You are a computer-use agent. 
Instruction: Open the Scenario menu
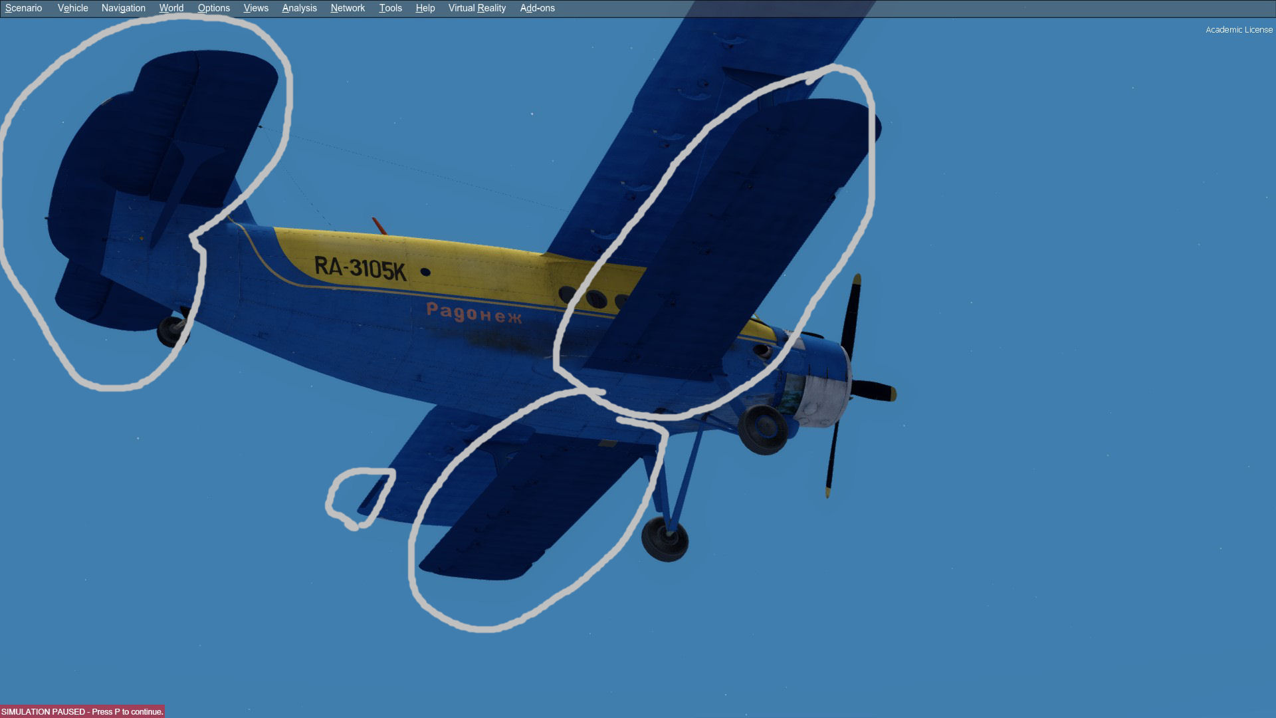[x=23, y=8]
